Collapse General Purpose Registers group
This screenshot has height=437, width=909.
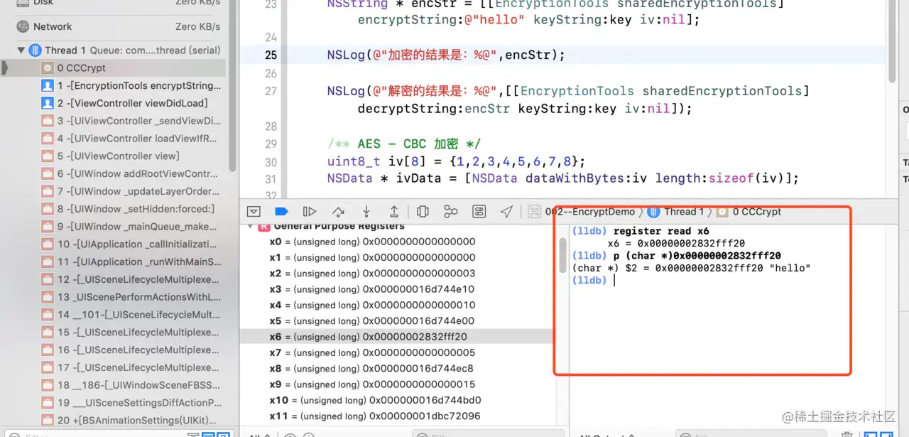(249, 227)
